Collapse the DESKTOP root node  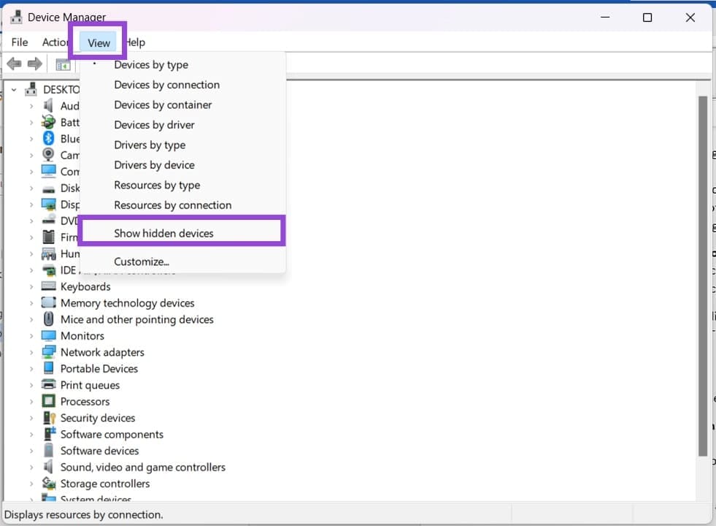pos(13,88)
